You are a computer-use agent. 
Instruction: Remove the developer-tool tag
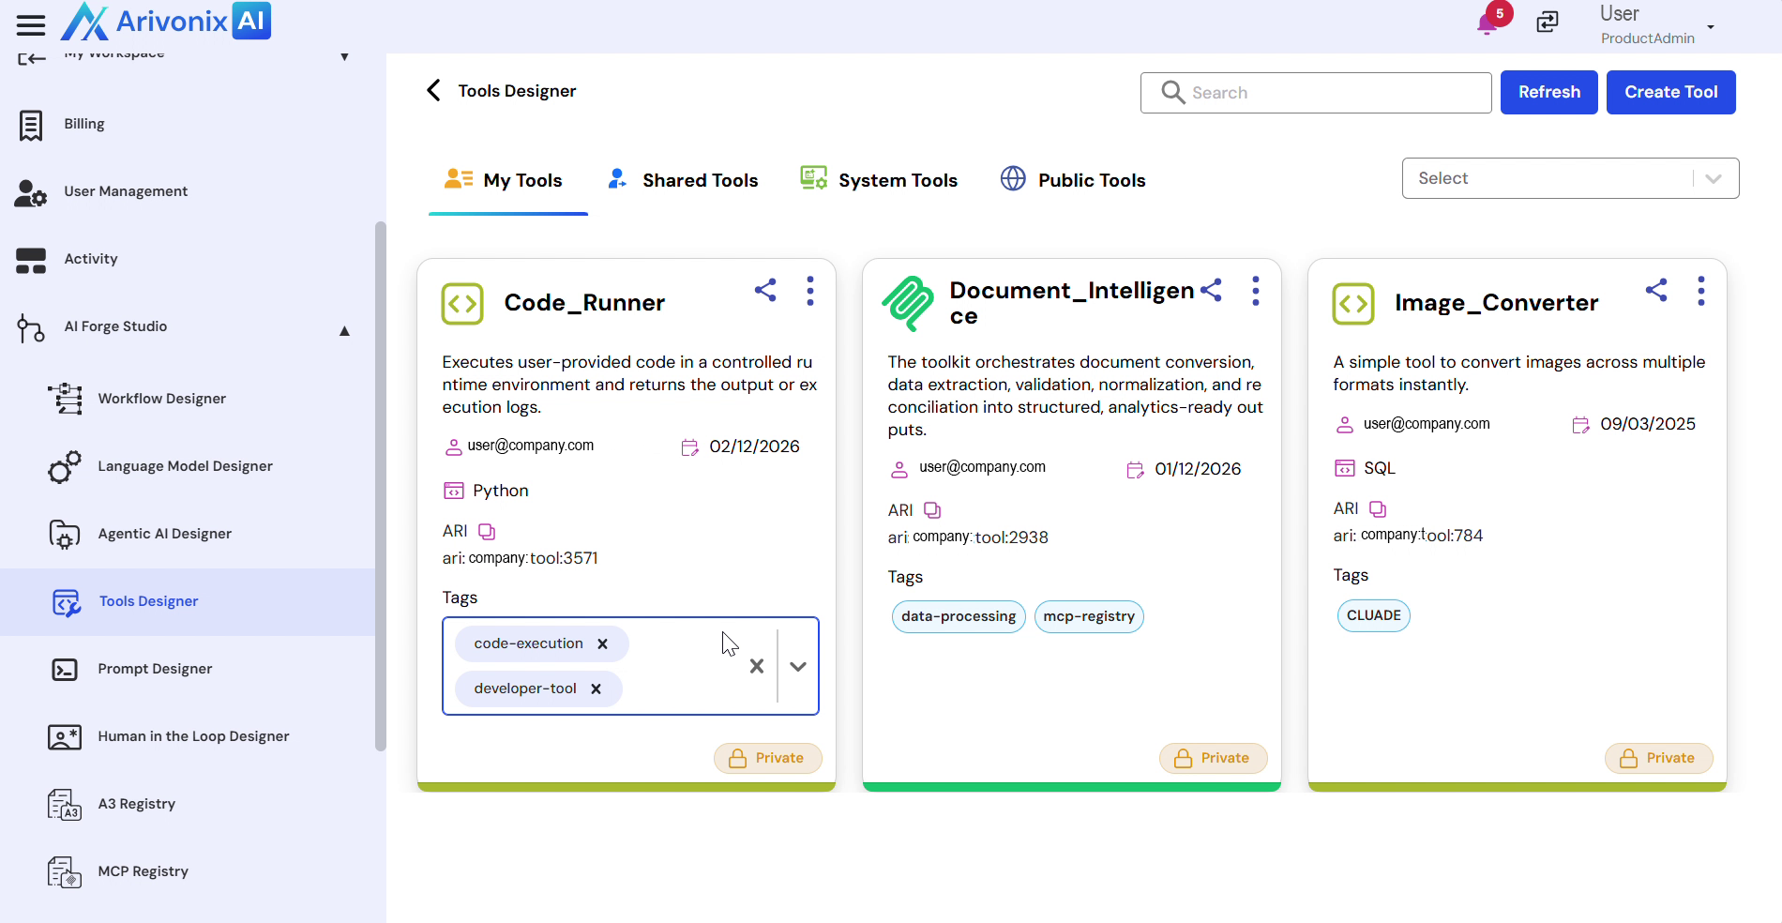pyautogui.click(x=596, y=689)
